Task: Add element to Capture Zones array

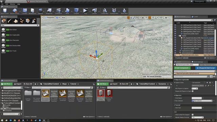Action: click(207, 83)
